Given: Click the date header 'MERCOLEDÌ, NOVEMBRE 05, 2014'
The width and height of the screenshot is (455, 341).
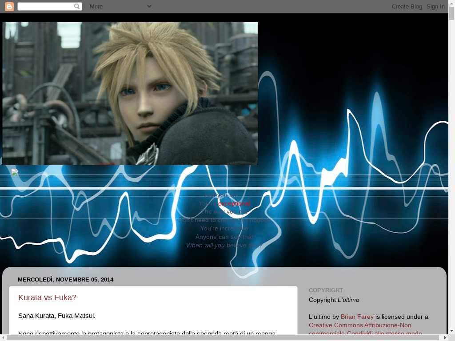Looking at the screenshot, I should click(66, 280).
